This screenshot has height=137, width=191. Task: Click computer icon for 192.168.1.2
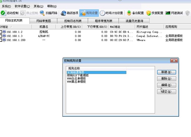point(4,32)
